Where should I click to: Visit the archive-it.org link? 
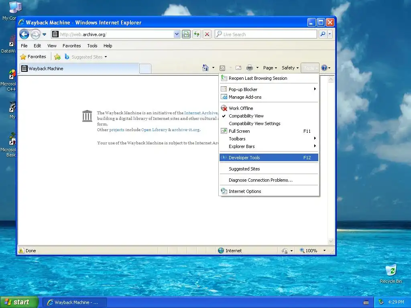tap(186, 130)
